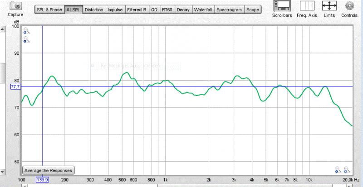363x187 pixels.
Task: Open the Freq. Axis toggle icon
Action: coord(307,6)
